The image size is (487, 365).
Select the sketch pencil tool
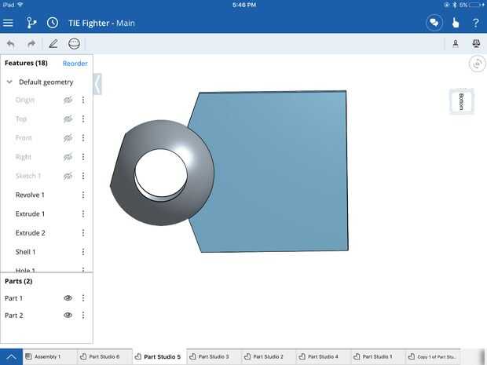pyautogui.click(x=53, y=44)
